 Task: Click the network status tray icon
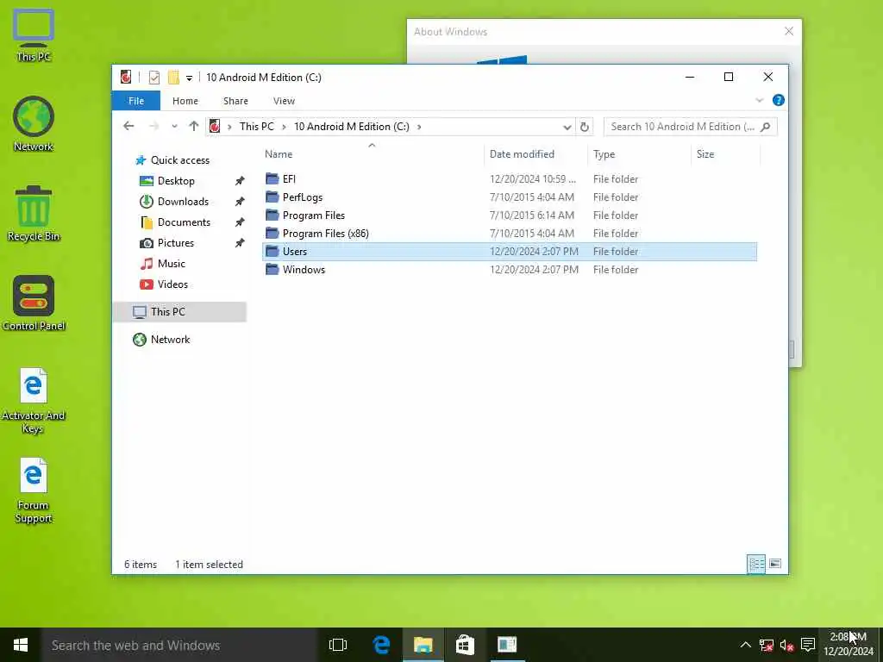coord(766,645)
